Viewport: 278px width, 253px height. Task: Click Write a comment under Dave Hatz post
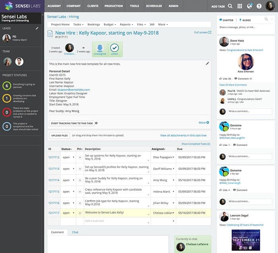coord(250,111)
